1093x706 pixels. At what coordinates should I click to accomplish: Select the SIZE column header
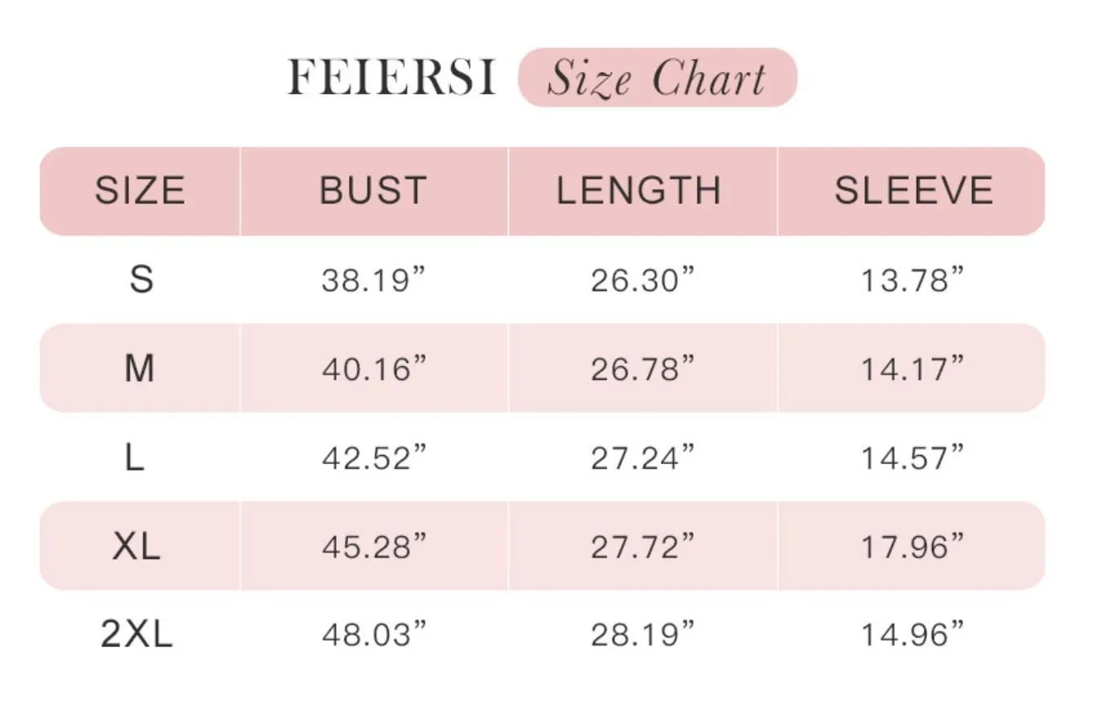point(141,191)
